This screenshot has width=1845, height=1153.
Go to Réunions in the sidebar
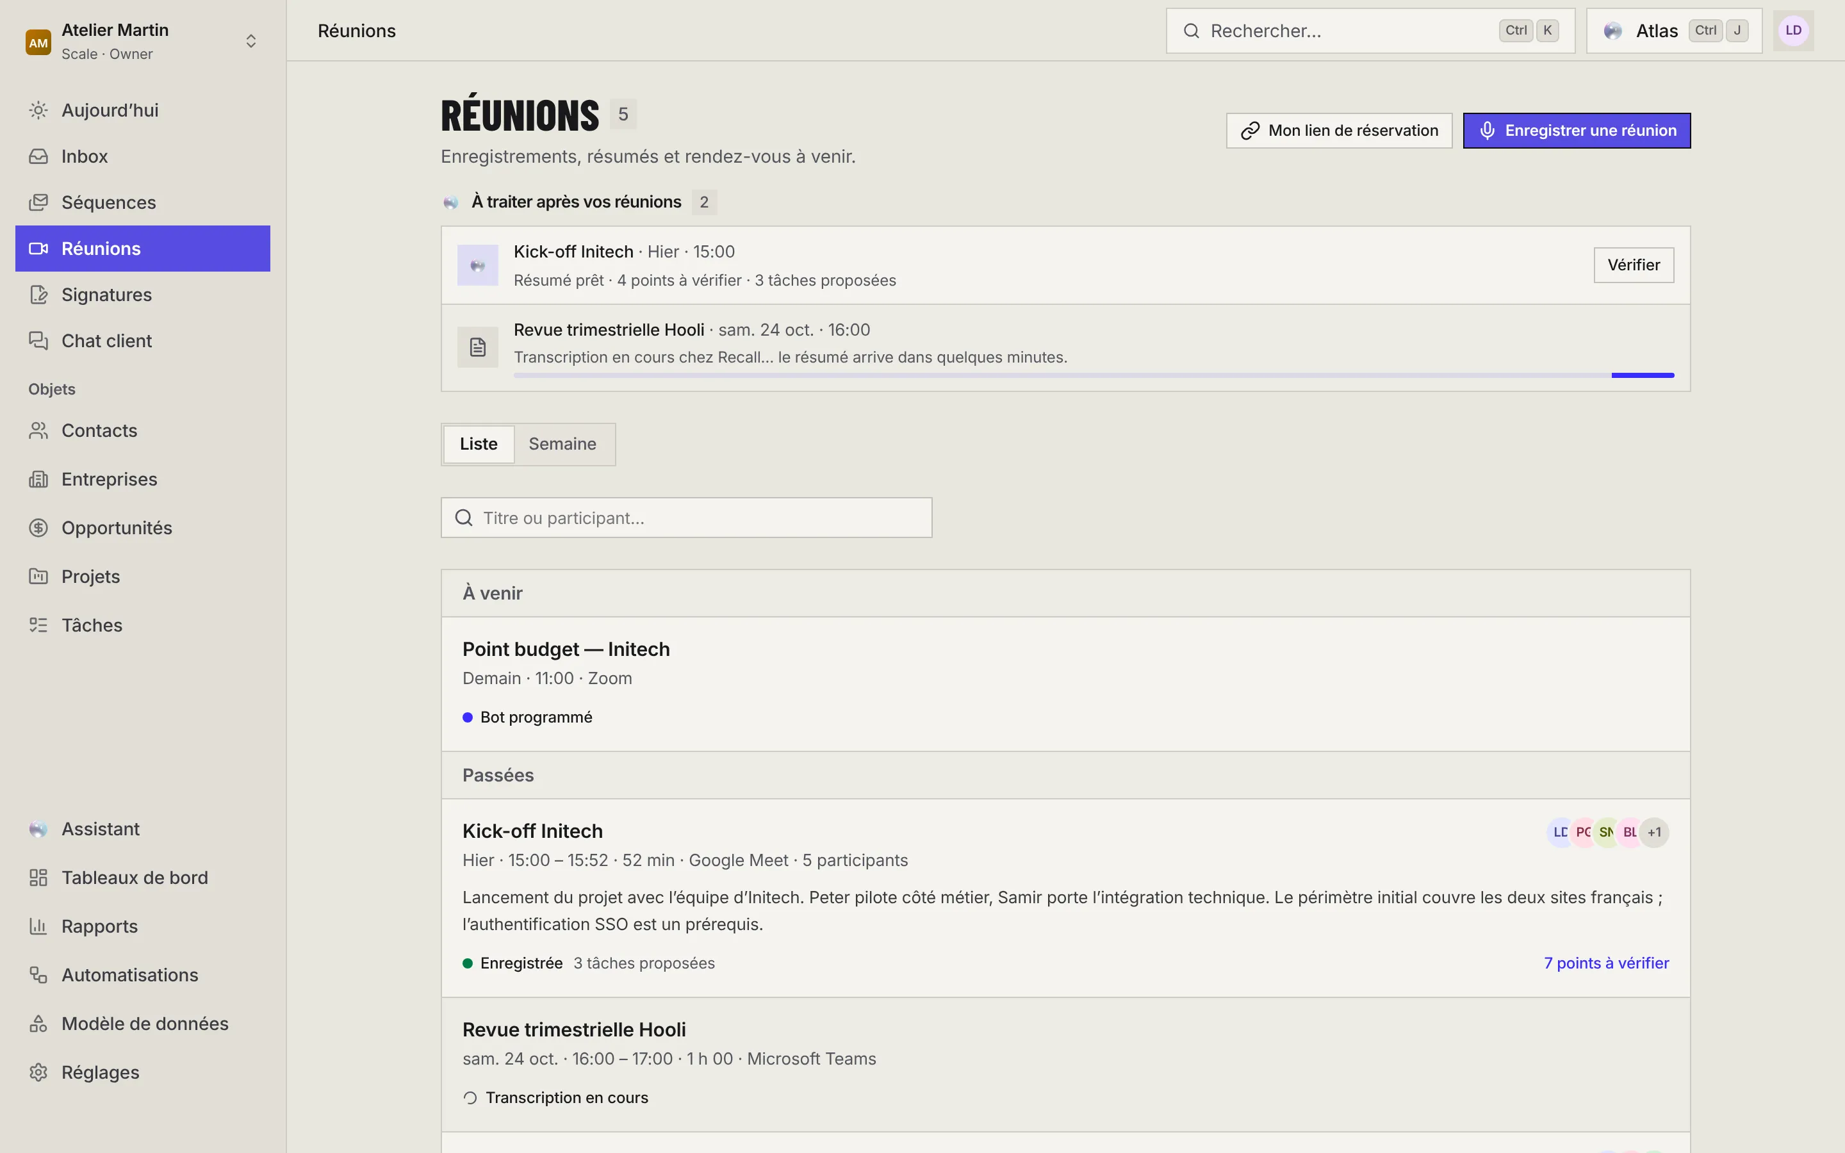(x=143, y=249)
